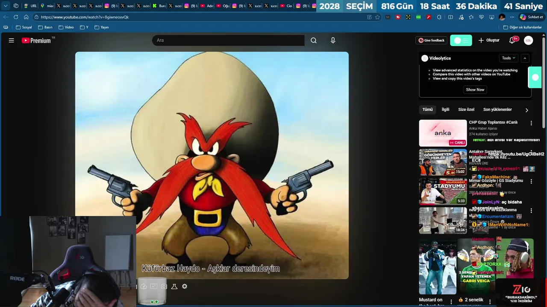Image resolution: width=547 pixels, height=307 pixels.
Task: Select the İlgili filter chip
Action: (445, 110)
